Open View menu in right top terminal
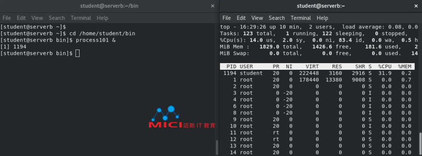 (x=257, y=18)
